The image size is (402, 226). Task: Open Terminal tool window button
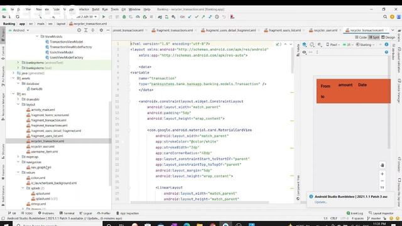tap(67, 213)
